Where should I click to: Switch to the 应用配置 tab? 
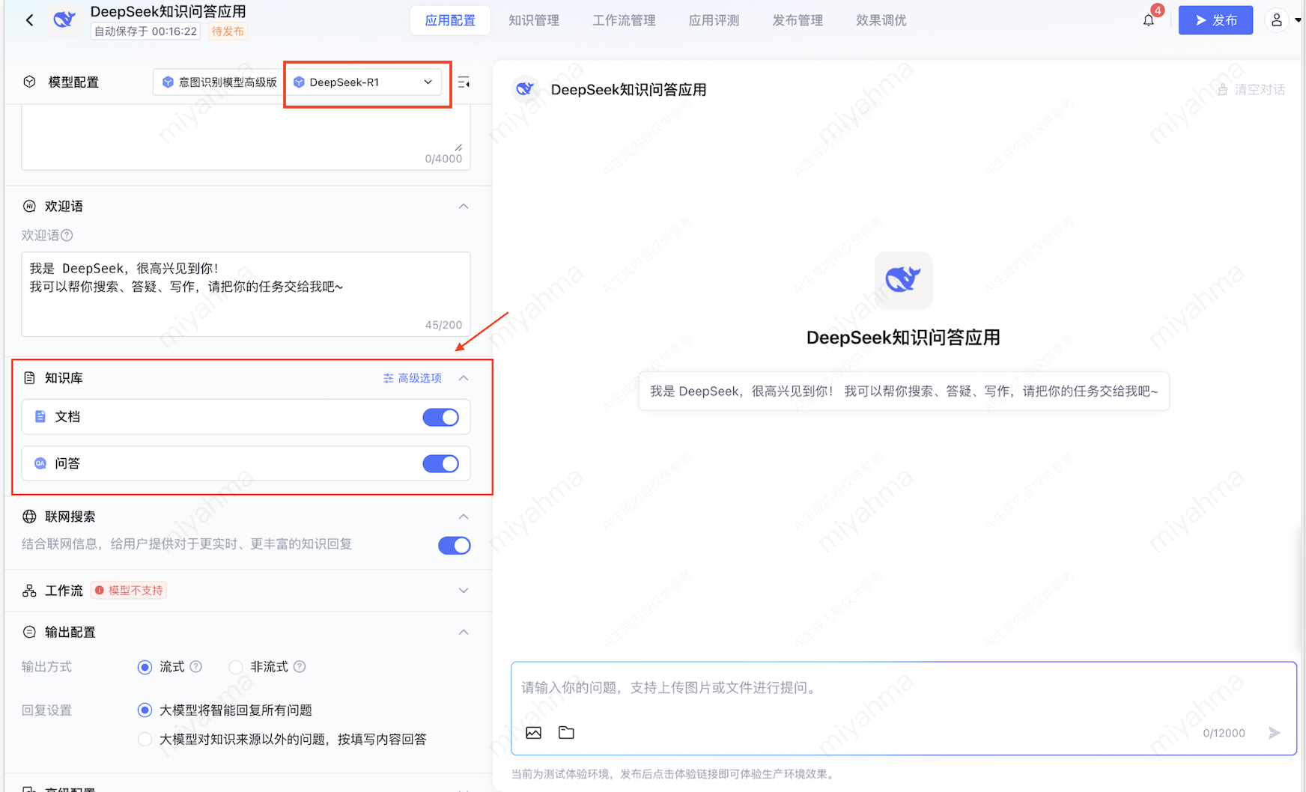[x=450, y=20]
